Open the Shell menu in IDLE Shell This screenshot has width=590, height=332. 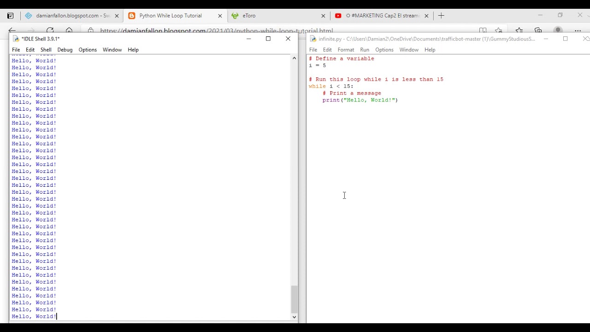click(46, 50)
